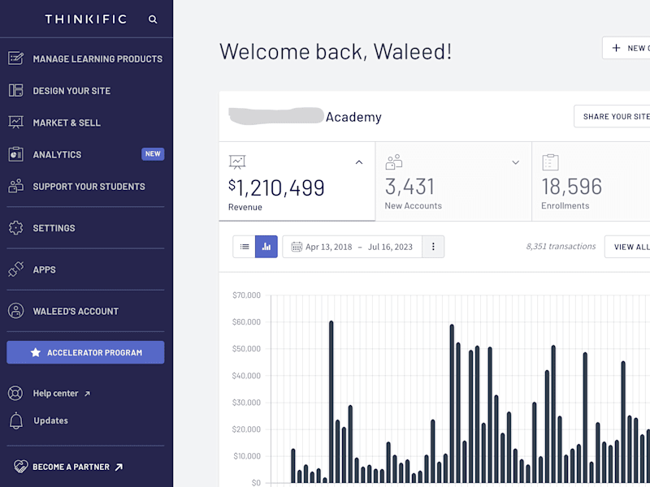The image size is (650, 487).
Task: Click the Share Your Site button
Action: pos(612,116)
